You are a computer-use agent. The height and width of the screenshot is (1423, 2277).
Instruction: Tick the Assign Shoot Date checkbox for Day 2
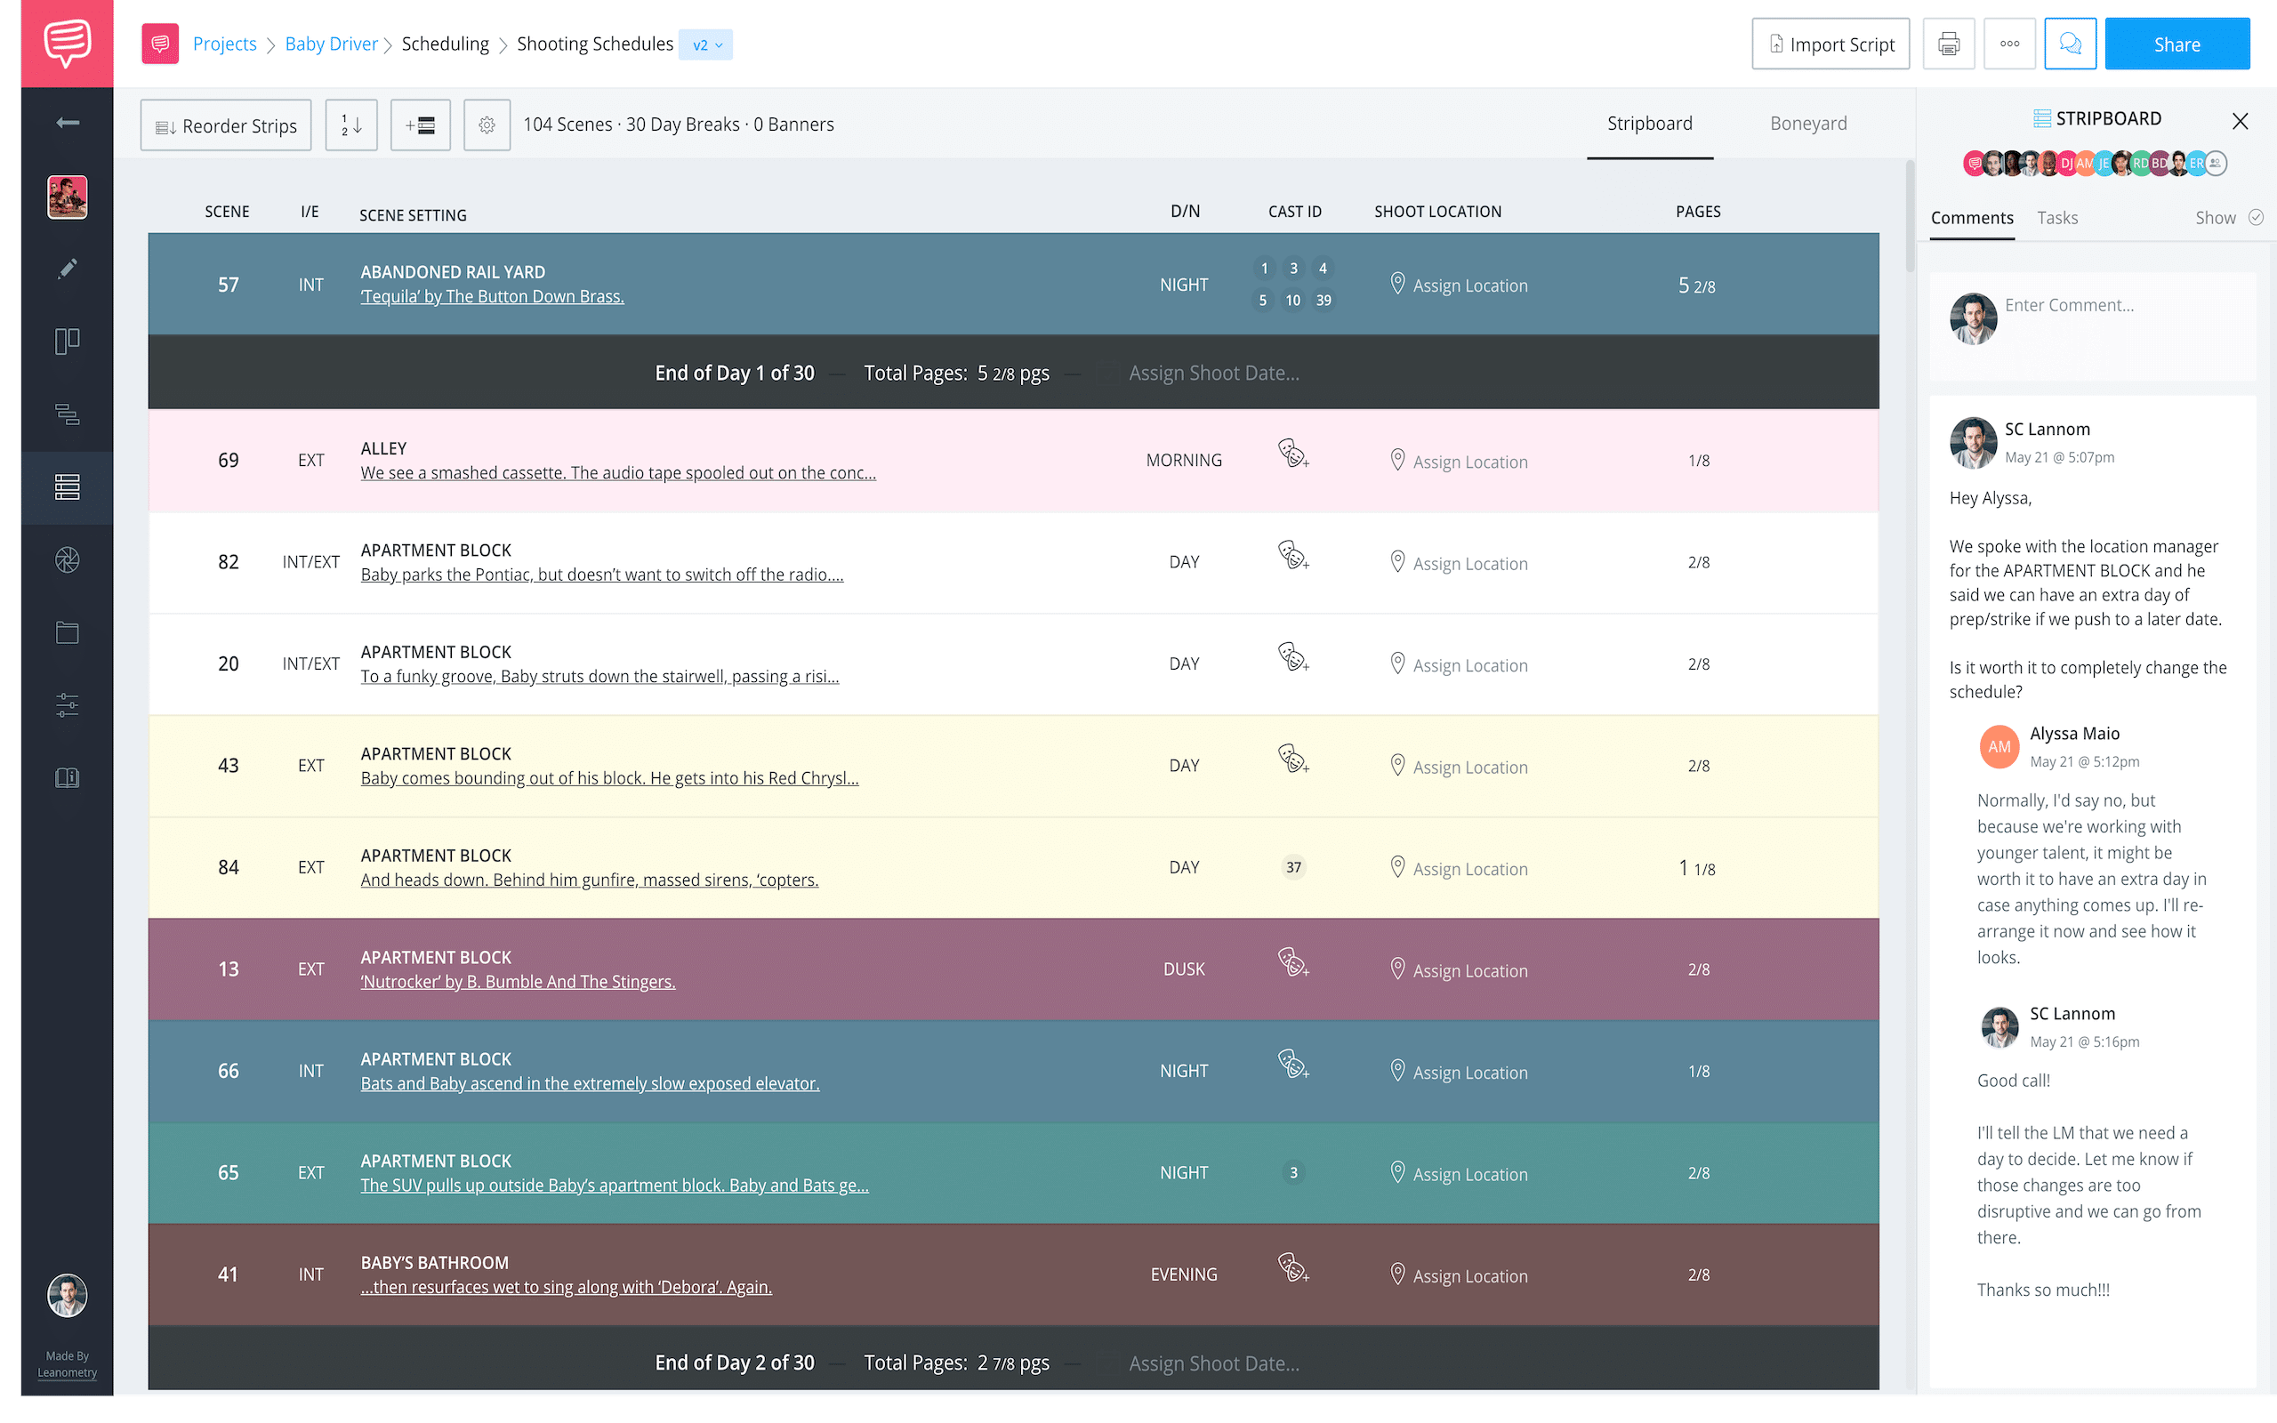coord(1107,1363)
